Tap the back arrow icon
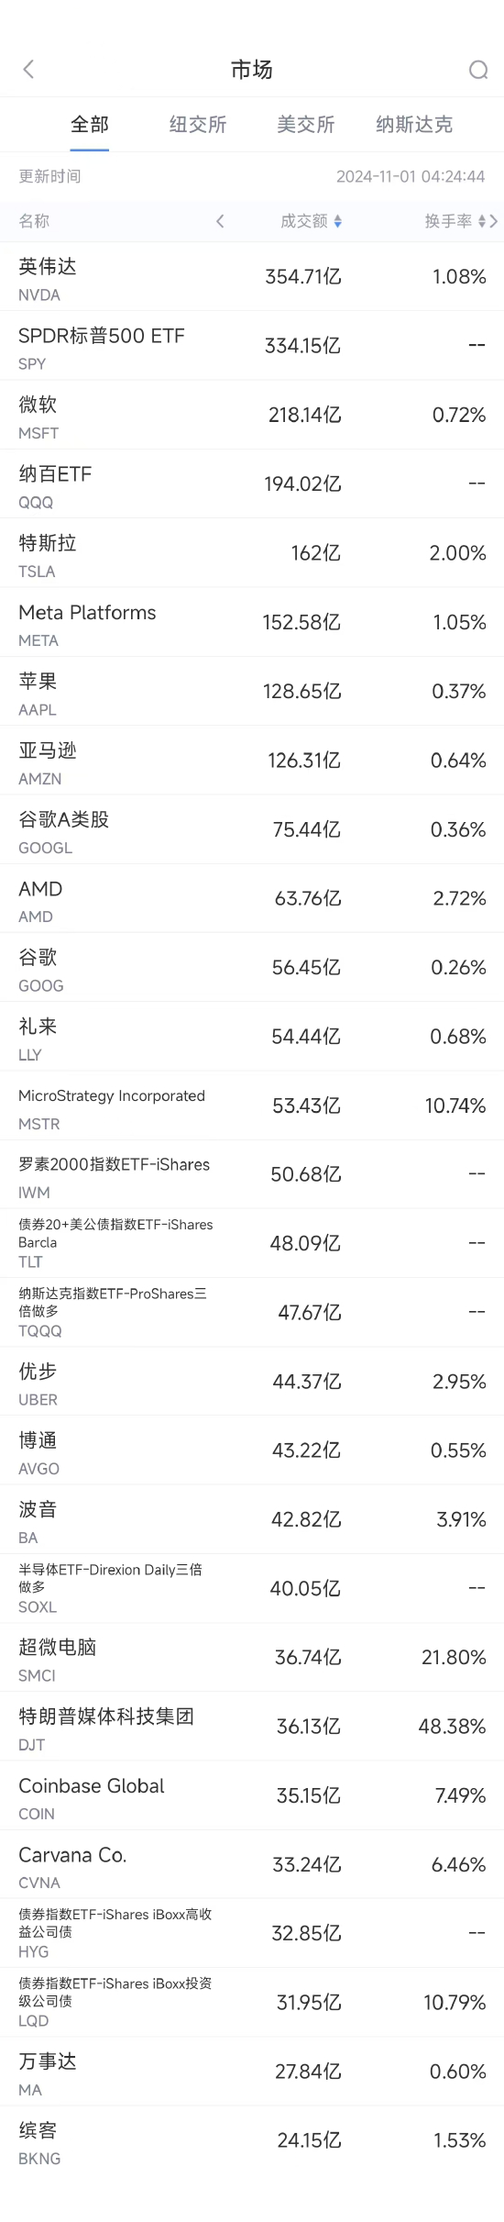 (28, 70)
